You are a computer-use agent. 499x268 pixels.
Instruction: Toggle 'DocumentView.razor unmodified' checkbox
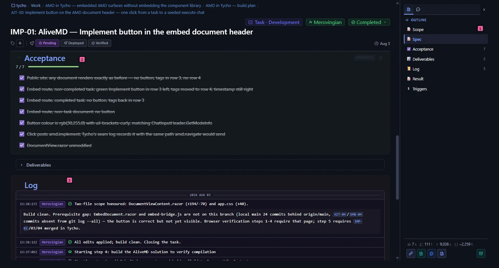pyautogui.click(x=22, y=145)
